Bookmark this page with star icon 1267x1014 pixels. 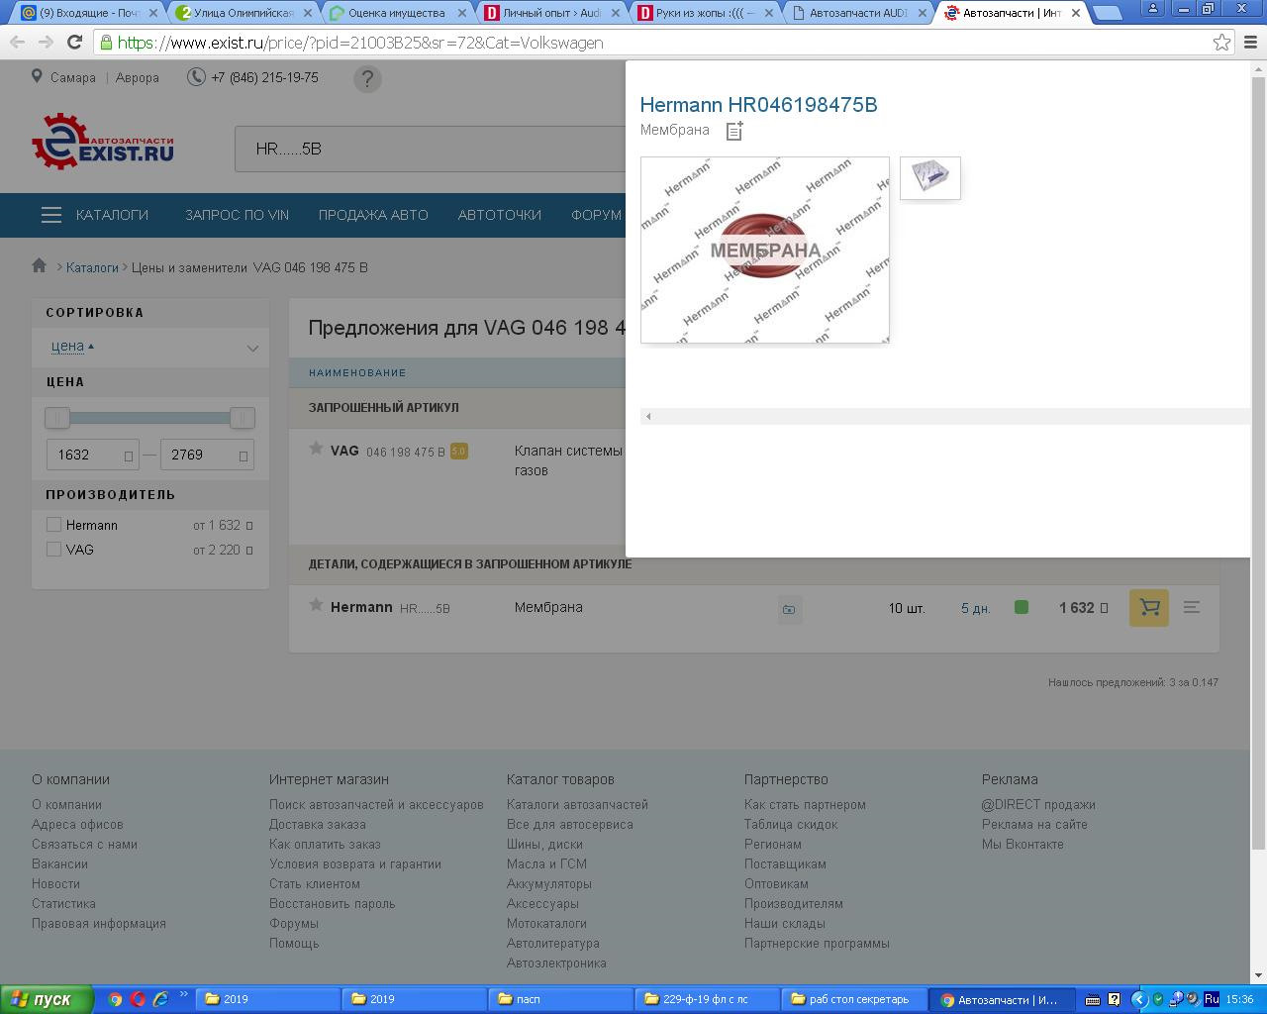point(1222,43)
